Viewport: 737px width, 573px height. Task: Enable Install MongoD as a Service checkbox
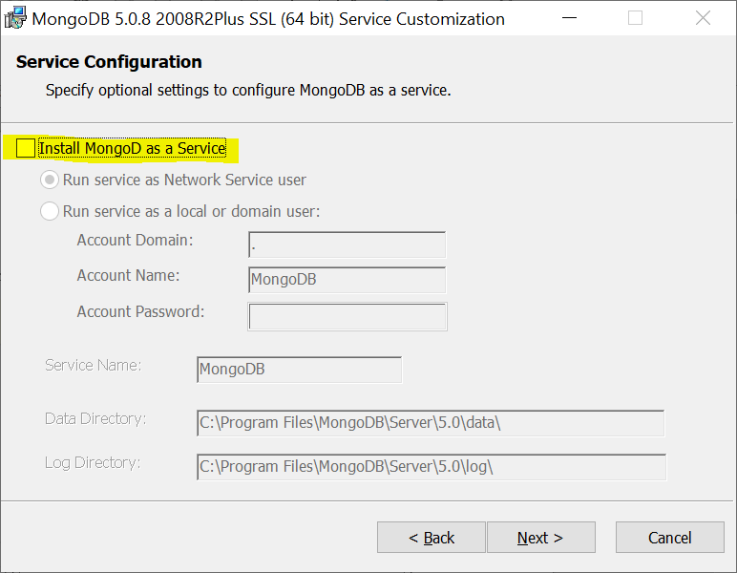26,148
